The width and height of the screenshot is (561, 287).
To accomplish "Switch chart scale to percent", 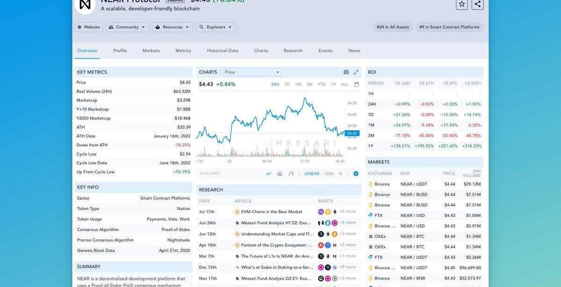I will [340, 174].
